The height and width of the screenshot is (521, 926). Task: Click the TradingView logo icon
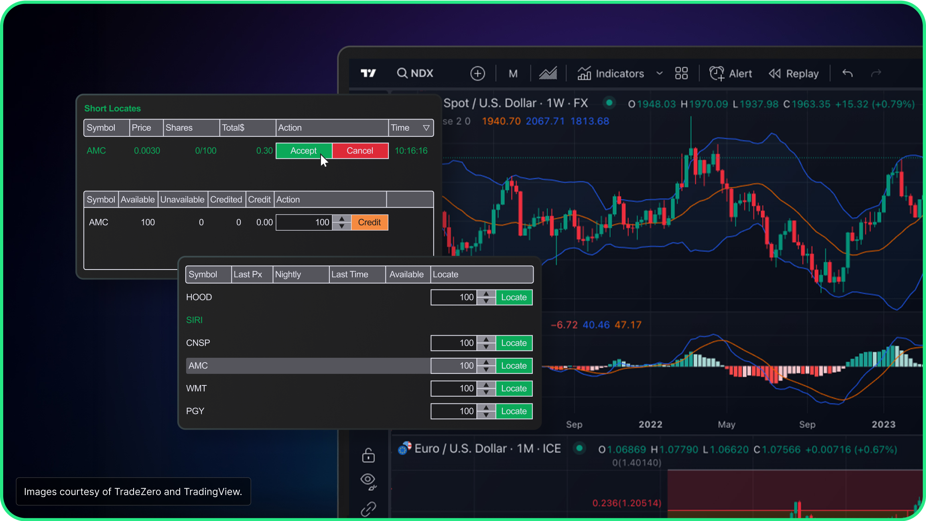(368, 73)
